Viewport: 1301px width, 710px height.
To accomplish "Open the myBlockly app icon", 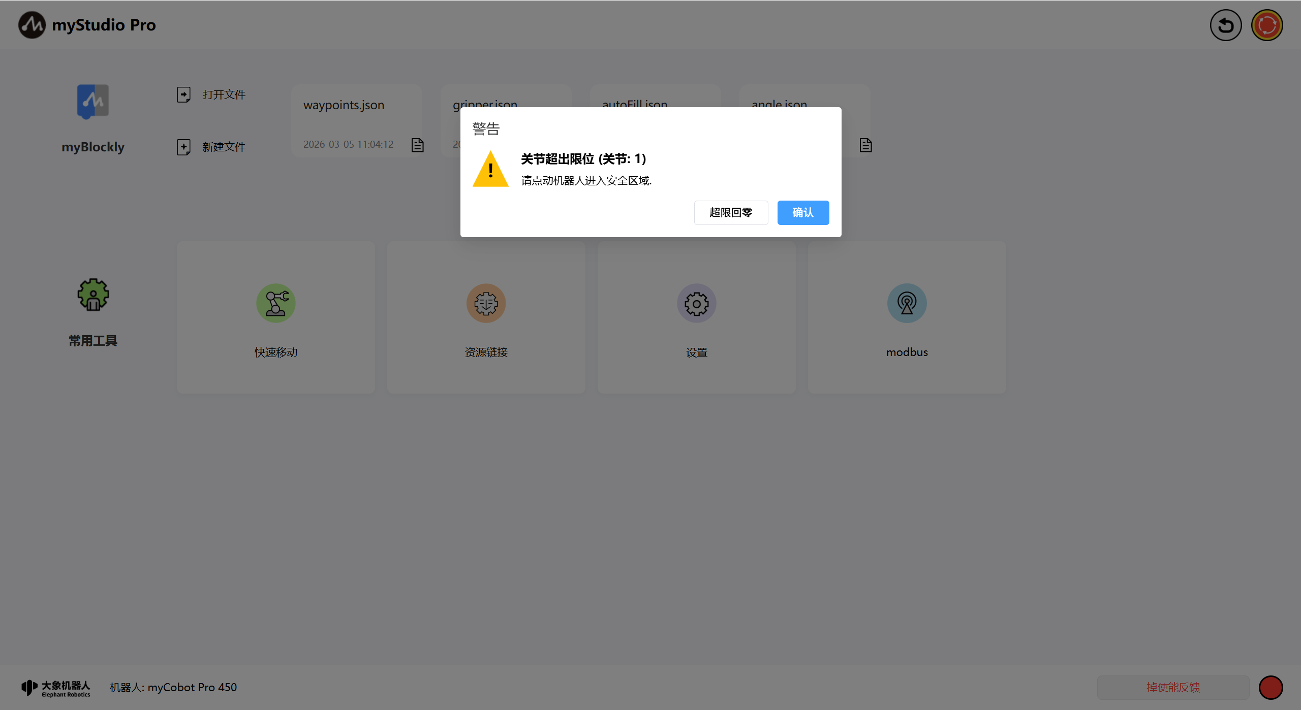I will [x=93, y=101].
